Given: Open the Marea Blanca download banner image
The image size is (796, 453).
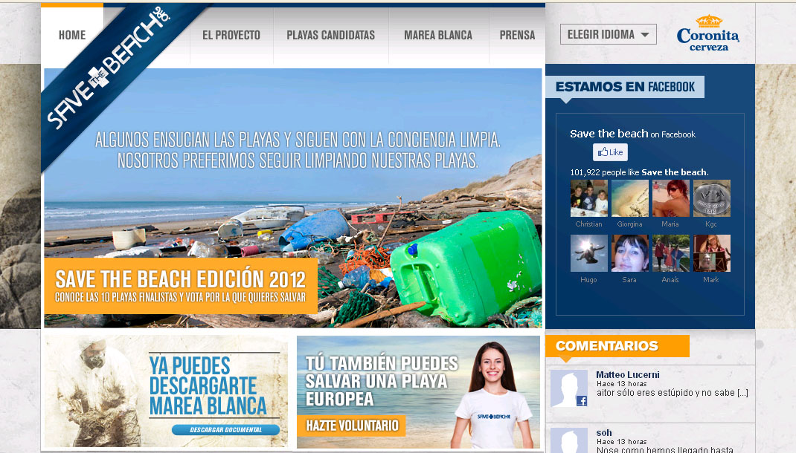Looking at the screenshot, I should [166, 391].
